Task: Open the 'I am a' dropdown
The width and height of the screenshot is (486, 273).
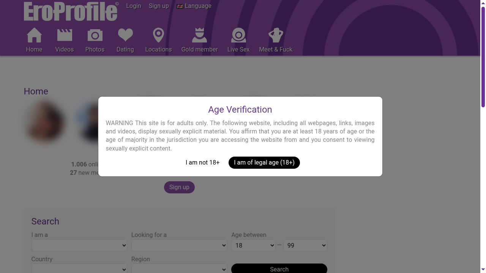Action: click(79, 245)
